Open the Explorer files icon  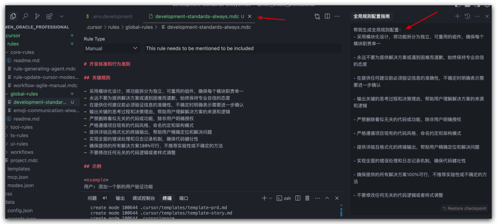tap(13, 16)
